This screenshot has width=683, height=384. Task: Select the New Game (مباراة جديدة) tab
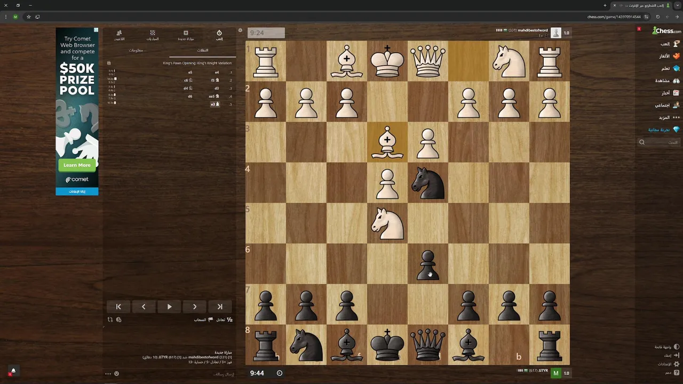pyautogui.click(x=186, y=35)
